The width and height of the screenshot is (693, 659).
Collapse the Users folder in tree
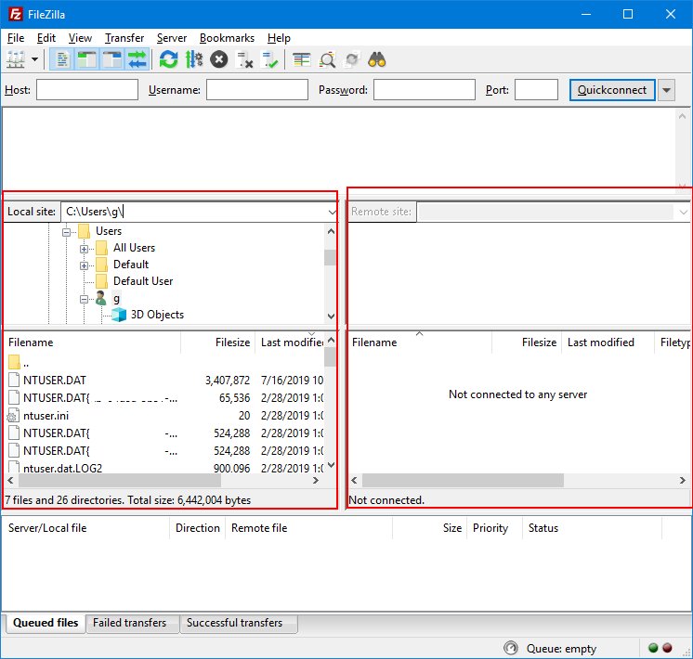coord(66,232)
